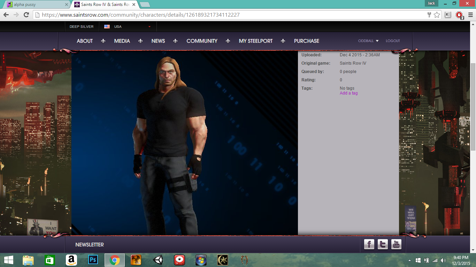Open the MY STEELPORT menu

pyautogui.click(x=256, y=41)
